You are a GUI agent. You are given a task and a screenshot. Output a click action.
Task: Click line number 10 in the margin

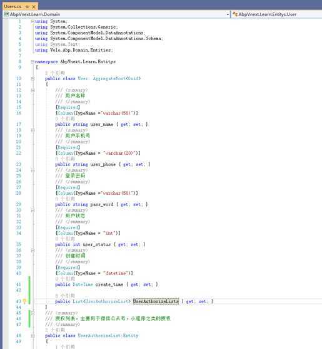click(x=19, y=78)
